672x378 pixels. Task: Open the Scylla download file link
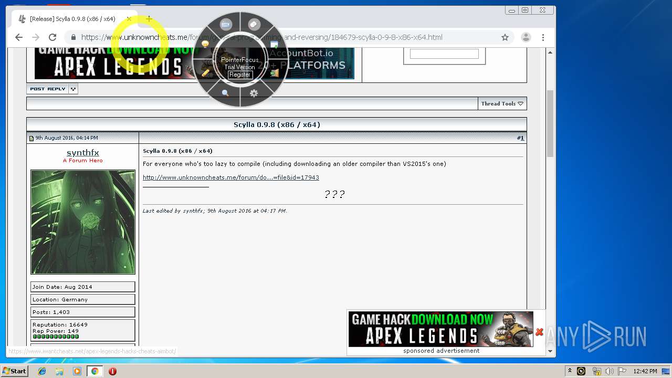pyautogui.click(x=231, y=177)
